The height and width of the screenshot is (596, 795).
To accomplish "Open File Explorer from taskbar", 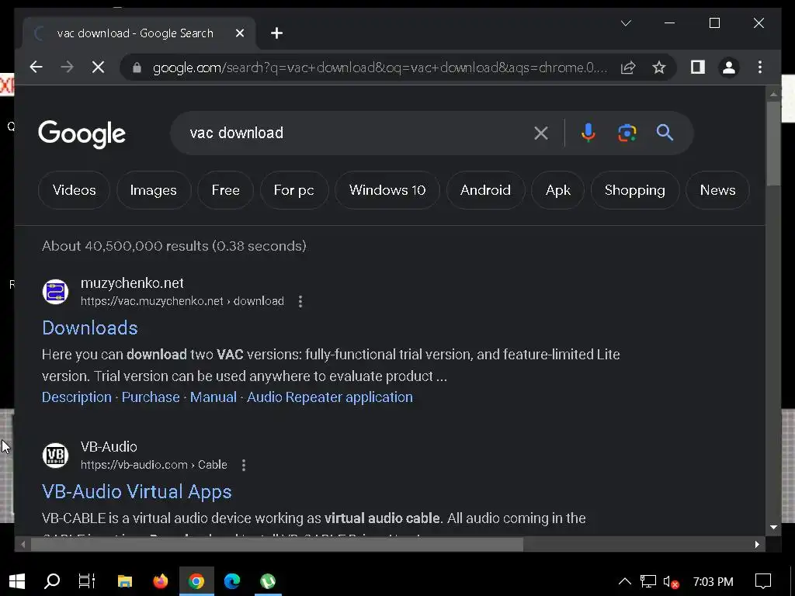I will pyautogui.click(x=125, y=581).
